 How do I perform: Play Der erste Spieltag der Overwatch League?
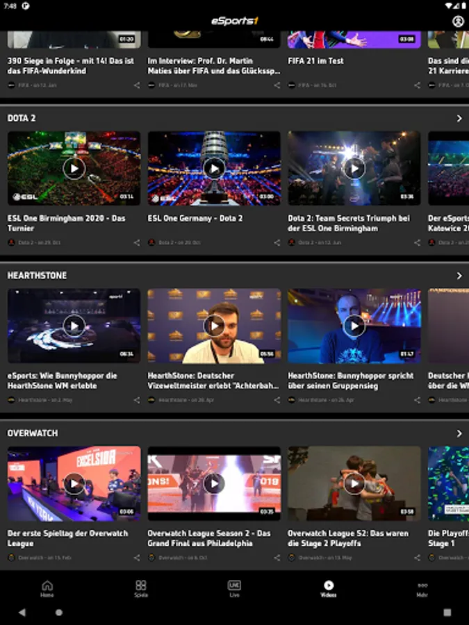pyautogui.click(x=74, y=483)
